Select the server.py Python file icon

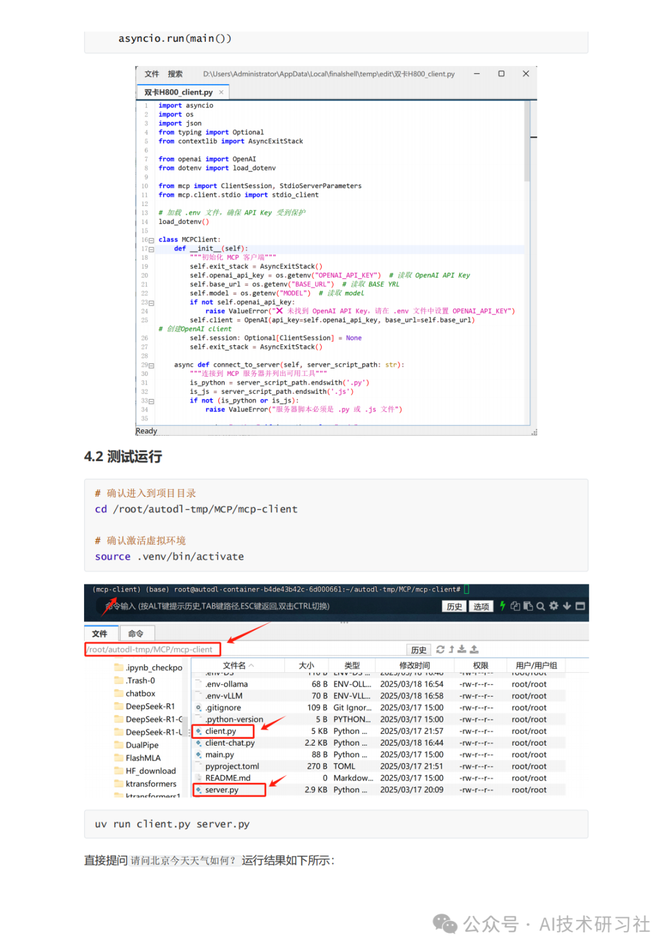point(200,790)
